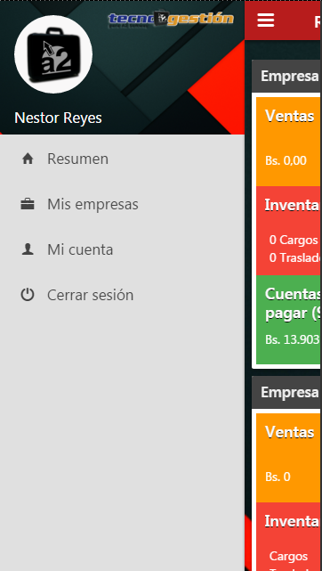Open the second red Inventario card
The image size is (322, 571).
tap(289, 537)
